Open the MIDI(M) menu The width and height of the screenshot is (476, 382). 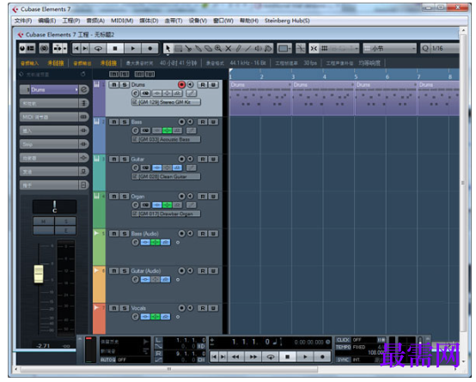click(x=122, y=21)
